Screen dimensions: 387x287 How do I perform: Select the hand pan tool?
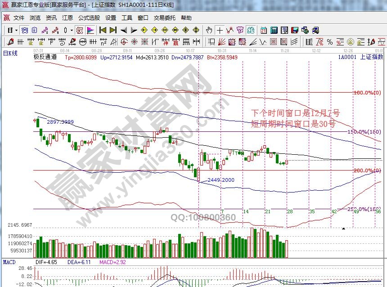click(x=209, y=30)
